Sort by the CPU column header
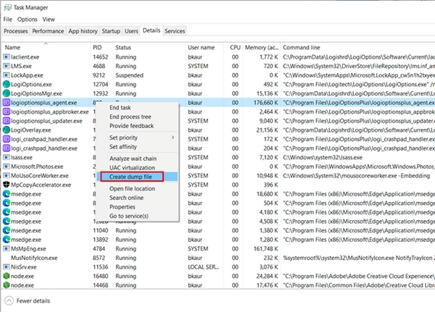Image resolution: width=435 pixels, height=312 pixels. pos(235,47)
